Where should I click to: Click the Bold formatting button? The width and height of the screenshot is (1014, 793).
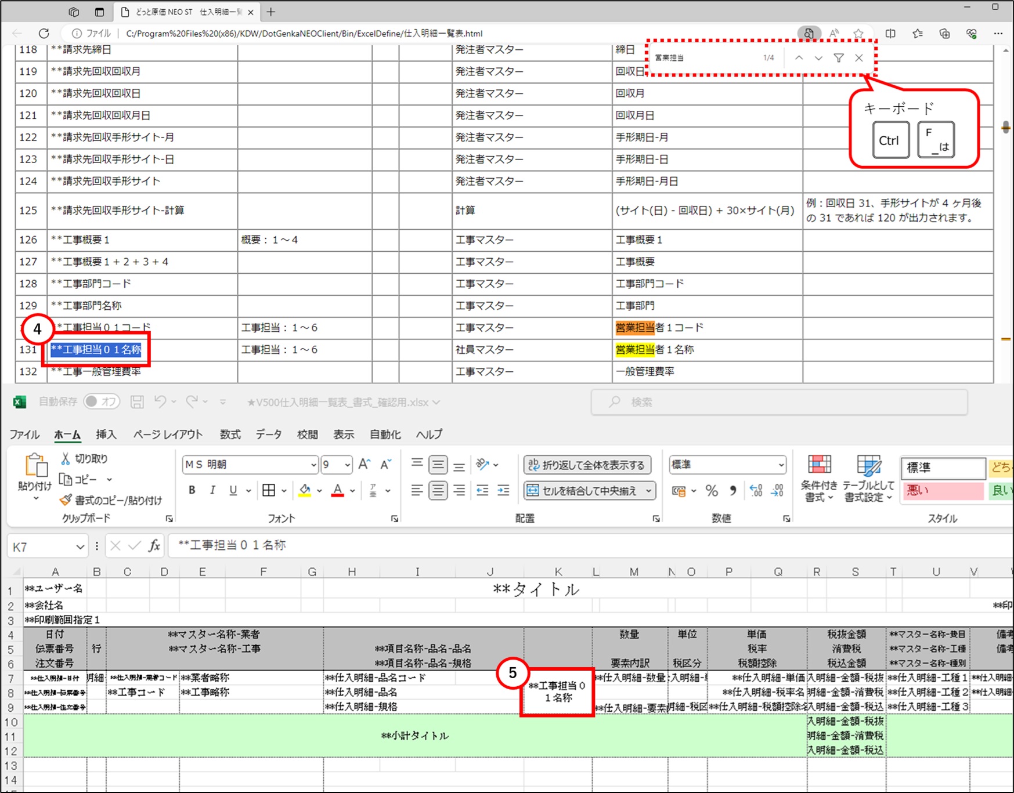(192, 491)
